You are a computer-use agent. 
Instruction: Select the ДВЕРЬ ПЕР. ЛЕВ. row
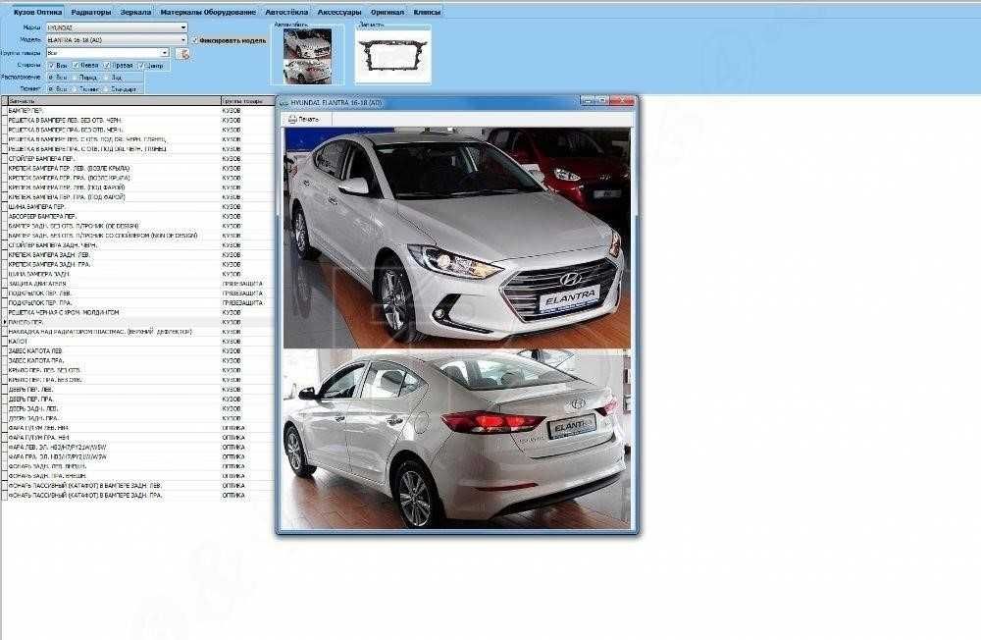click(140, 390)
